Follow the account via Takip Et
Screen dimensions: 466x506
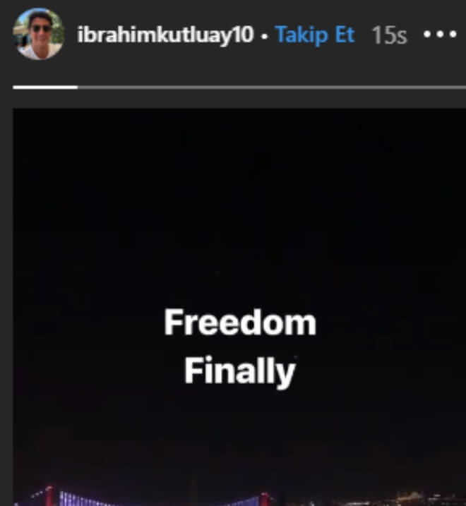tap(315, 35)
